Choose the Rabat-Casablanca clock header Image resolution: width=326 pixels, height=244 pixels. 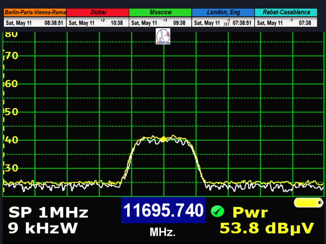(286, 12)
